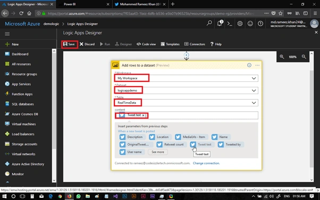Image resolution: width=320 pixels, height=200 pixels.
Task: Open Cloud Shell
Action: 230,24
